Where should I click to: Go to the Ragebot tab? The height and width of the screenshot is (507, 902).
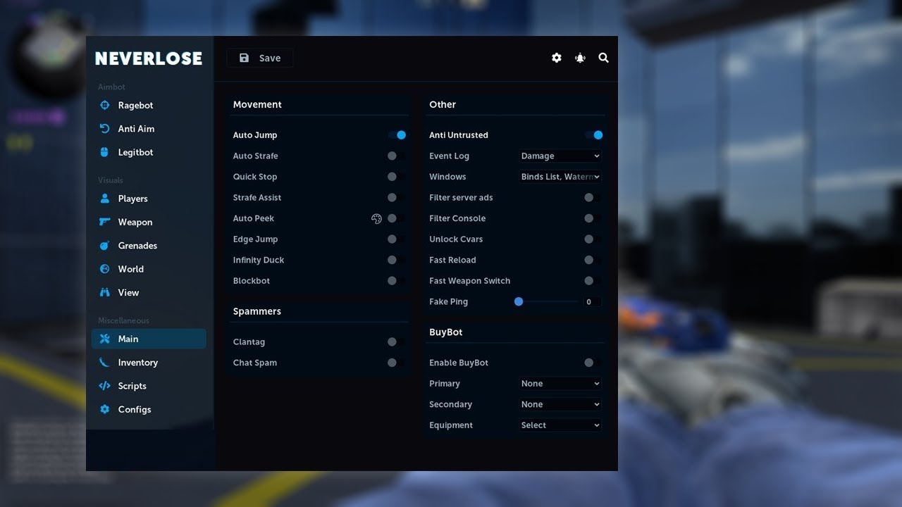pos(149,105)
